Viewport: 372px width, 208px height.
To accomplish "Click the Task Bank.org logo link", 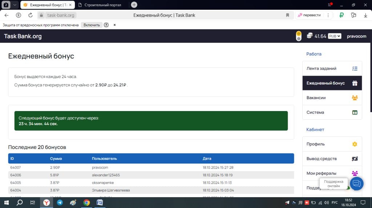I will click(x=23, y=36).
